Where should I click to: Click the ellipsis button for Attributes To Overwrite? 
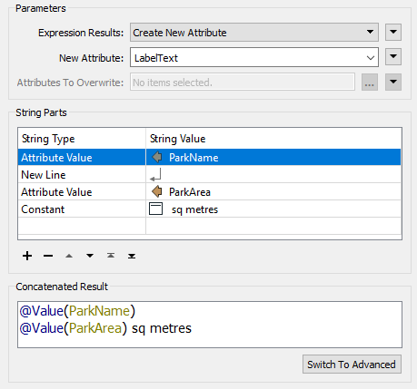tap(370, 83)
